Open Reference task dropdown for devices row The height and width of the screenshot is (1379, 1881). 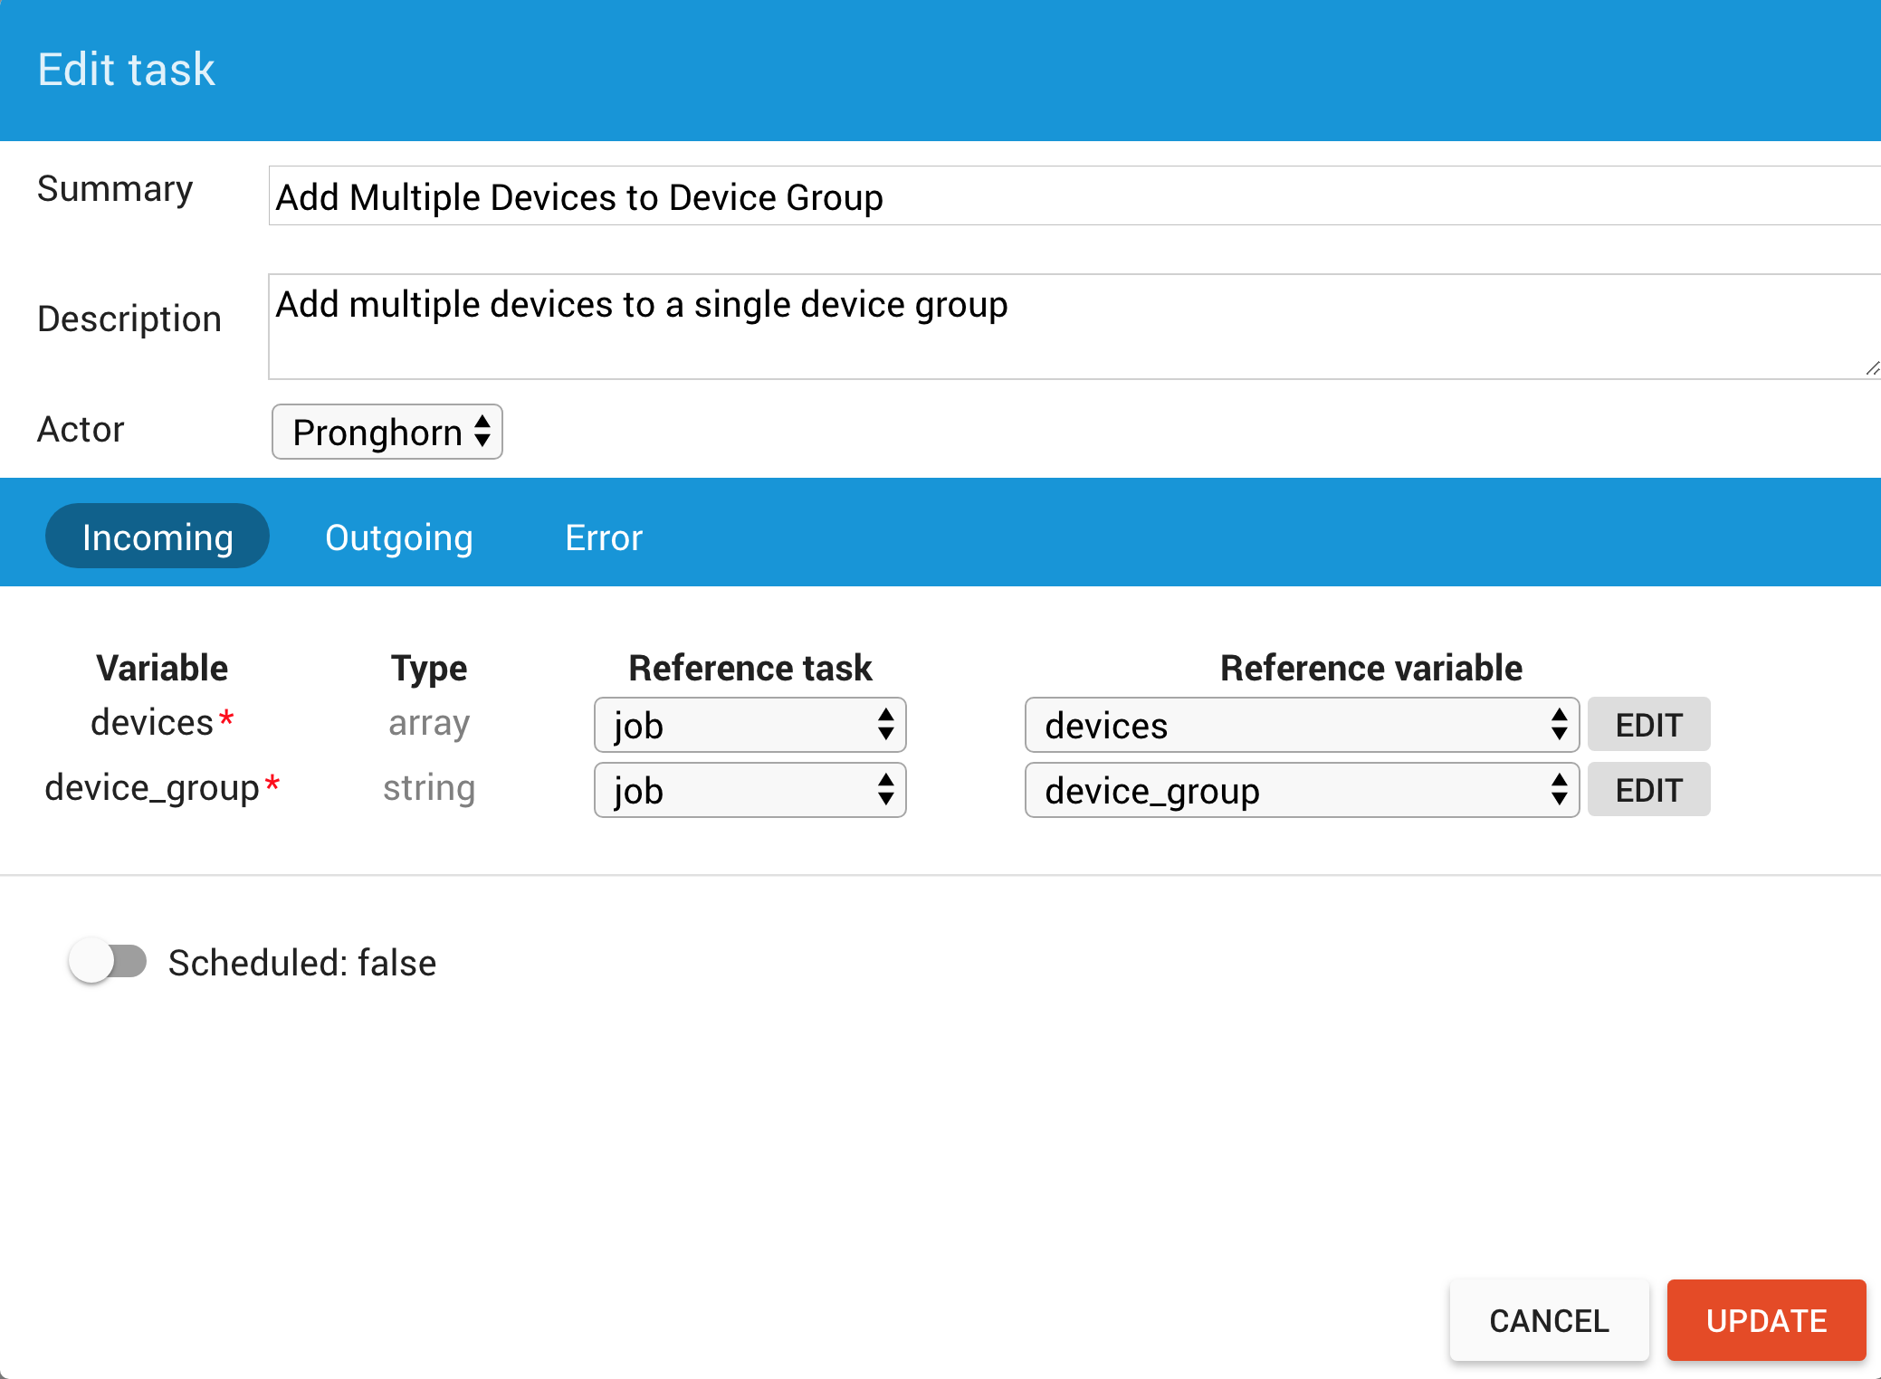[750, 725]
